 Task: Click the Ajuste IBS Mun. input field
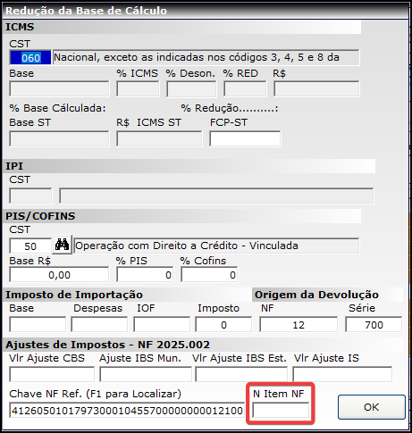[x=146, y=374]
